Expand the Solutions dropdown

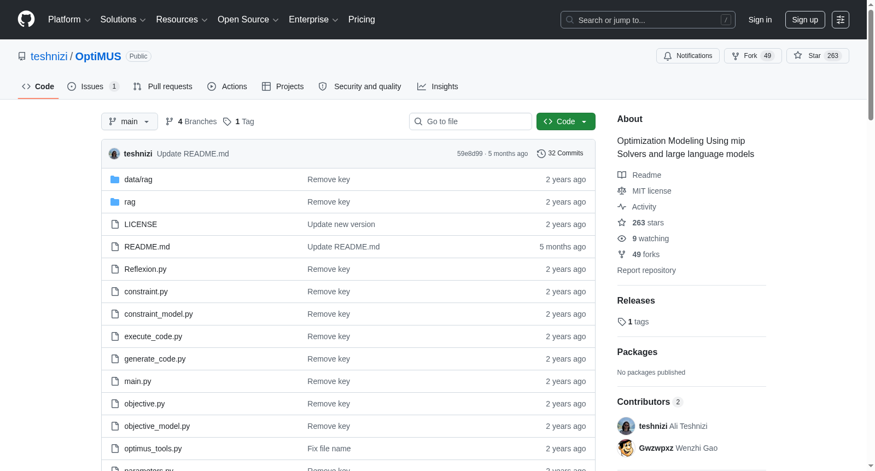[123, 20]
